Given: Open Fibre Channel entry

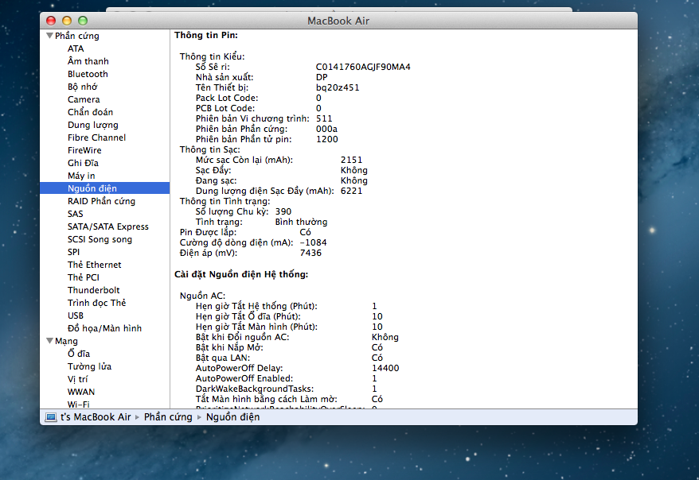Looking at the screenshot, I should point(96,137).
